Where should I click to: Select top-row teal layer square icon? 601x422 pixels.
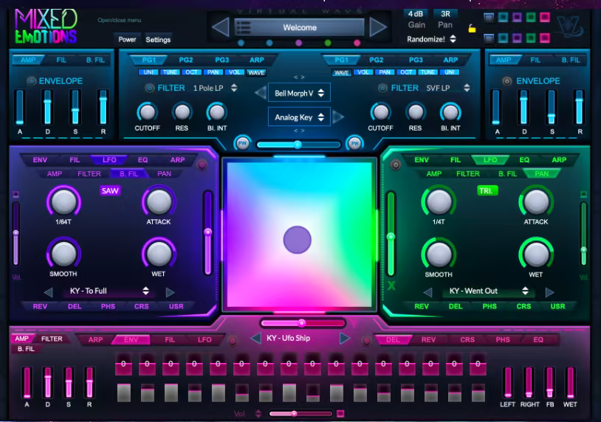(x=503, y=17)
